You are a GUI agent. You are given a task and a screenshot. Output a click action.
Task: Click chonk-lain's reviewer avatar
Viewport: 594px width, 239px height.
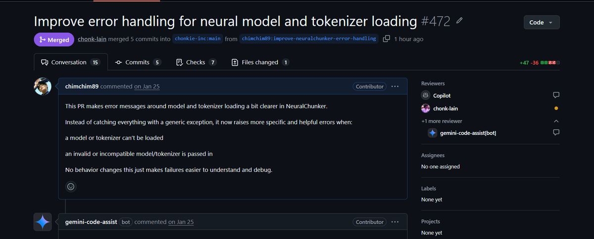click(x=425, y=109)
